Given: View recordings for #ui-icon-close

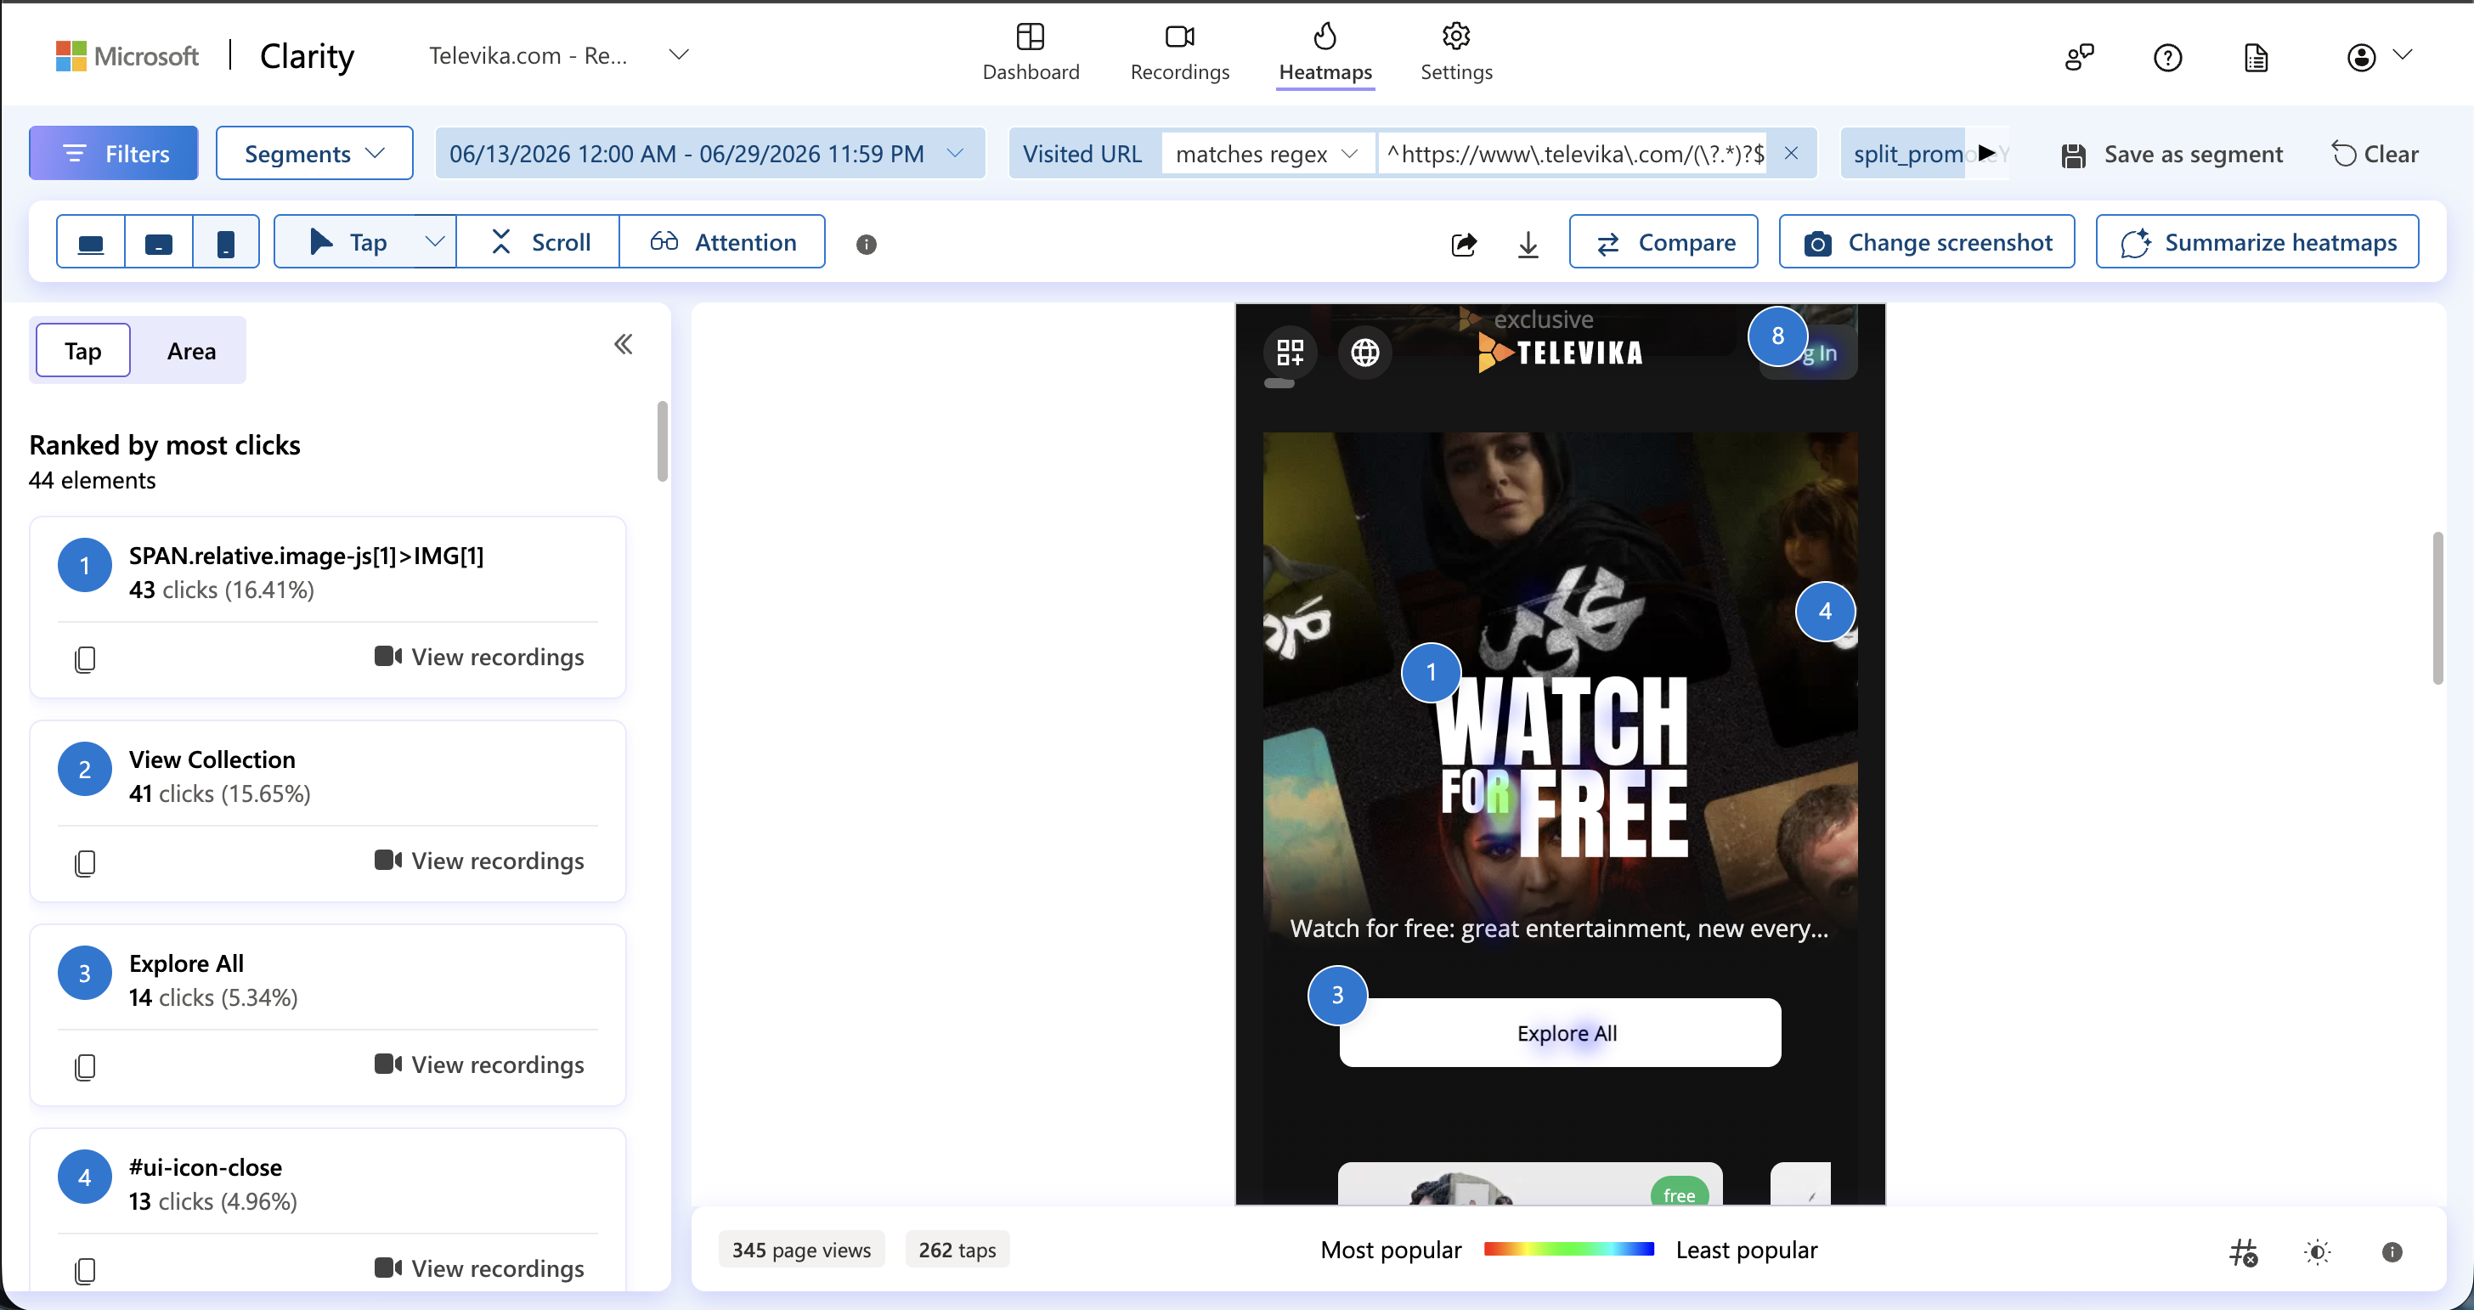Looking at the screenshot, I should tap(478, 1268).
